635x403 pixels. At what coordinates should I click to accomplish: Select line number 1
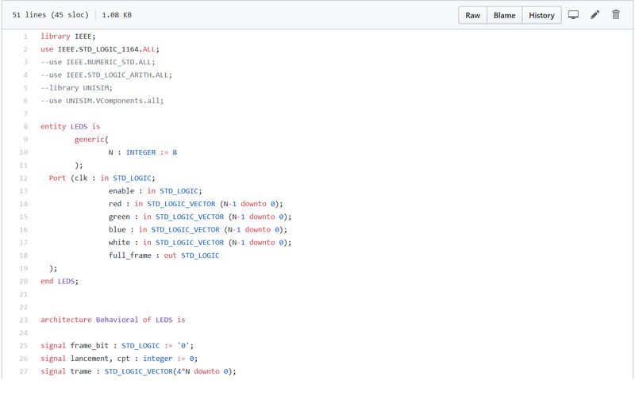[25, 36]
